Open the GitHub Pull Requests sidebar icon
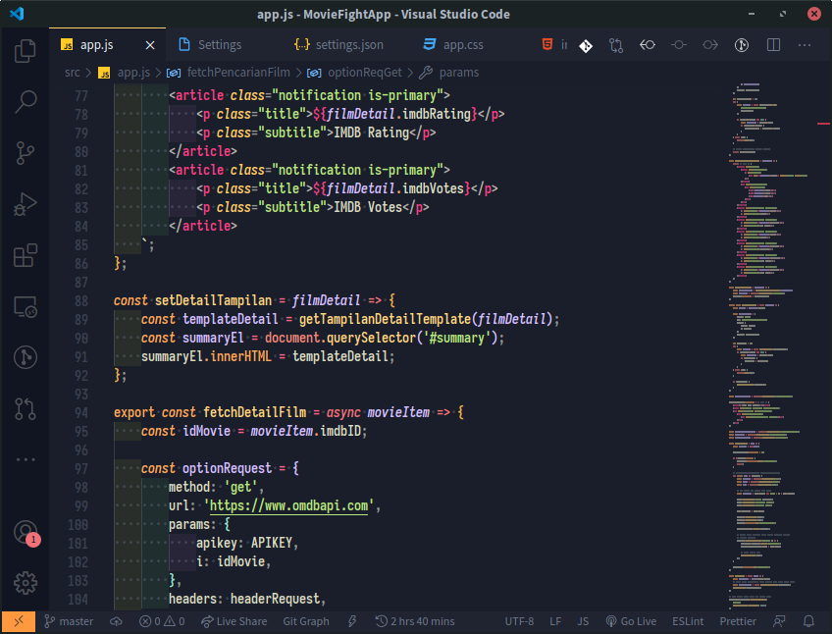Viewport: 832px width, 634px height. pos(25,407)
